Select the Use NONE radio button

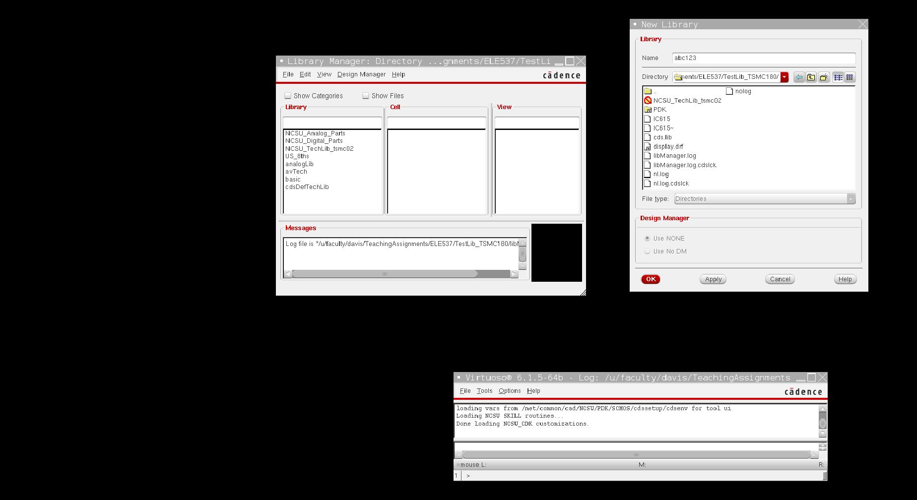(647, 239)
